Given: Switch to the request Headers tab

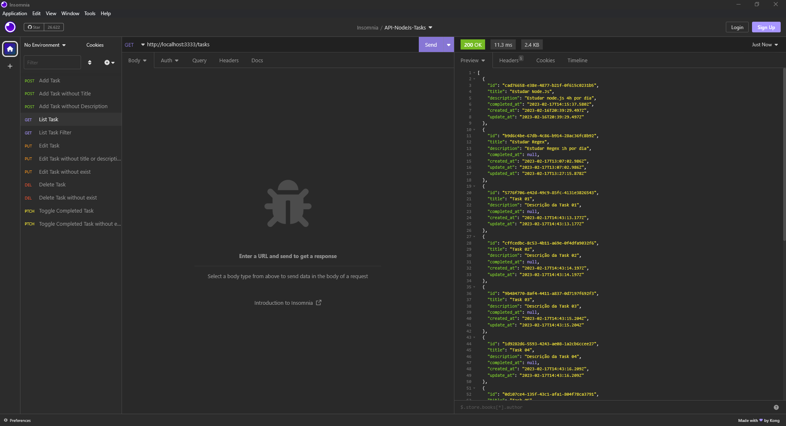Looking at the screenshot, I should 229,60.
